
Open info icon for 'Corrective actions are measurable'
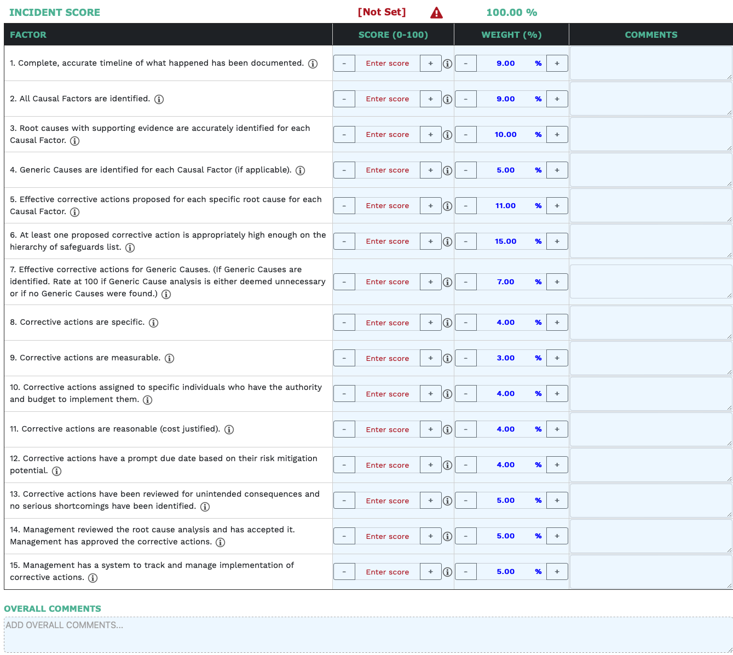click(170, 358)
